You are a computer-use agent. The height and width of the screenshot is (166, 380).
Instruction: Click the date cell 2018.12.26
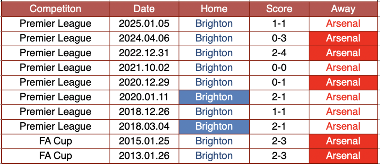(x=144, y=112)
